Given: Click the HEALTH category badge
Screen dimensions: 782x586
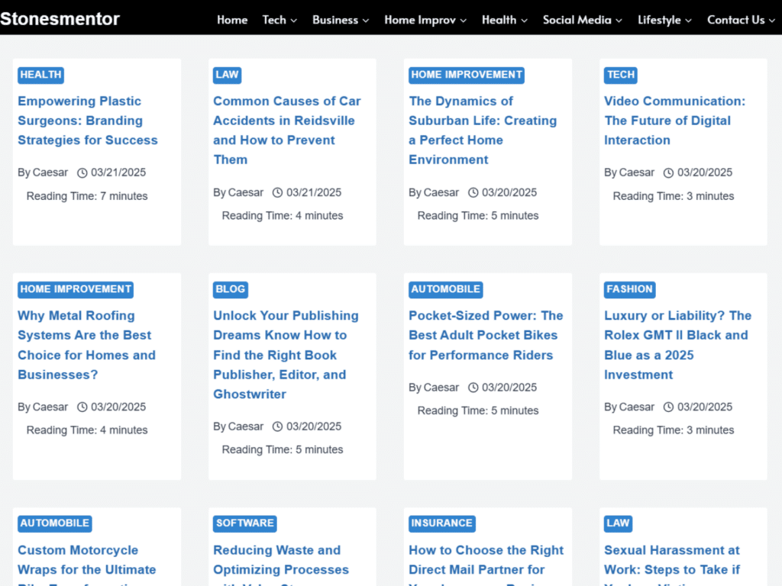Looking at the screenshot, I should point(40,75).
